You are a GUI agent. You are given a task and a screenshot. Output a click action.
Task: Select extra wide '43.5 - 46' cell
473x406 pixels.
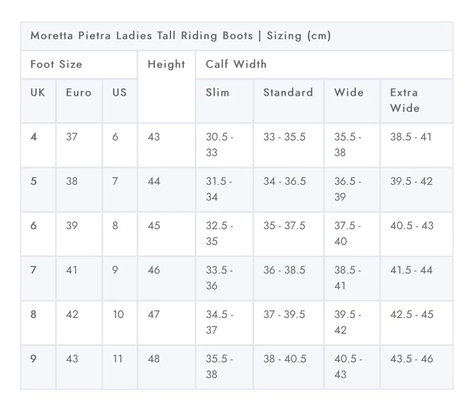coord(412,359)
